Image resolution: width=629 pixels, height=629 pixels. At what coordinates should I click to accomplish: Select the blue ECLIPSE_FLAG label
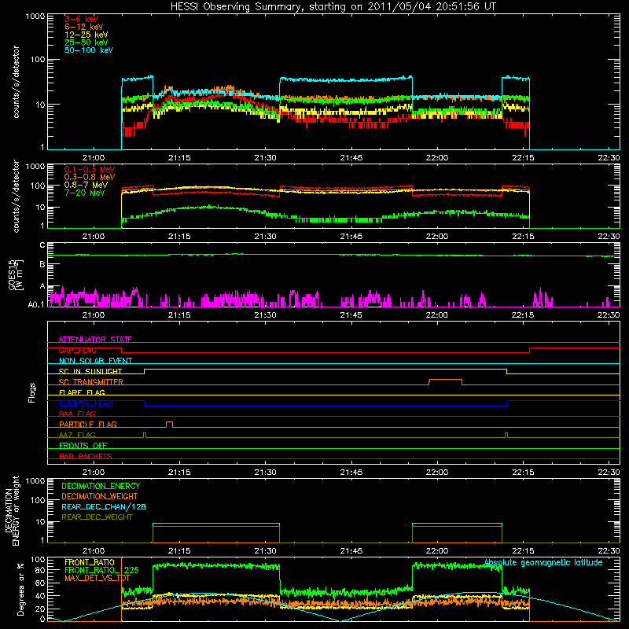(x=86, y=403)
